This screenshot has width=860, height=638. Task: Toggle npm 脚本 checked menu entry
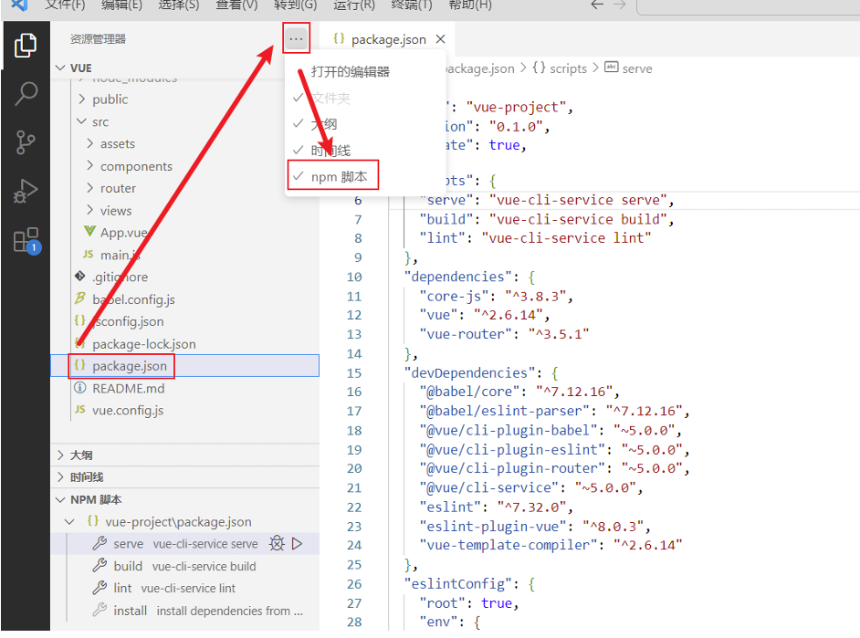pyautogui.click(x=365, y=176)
